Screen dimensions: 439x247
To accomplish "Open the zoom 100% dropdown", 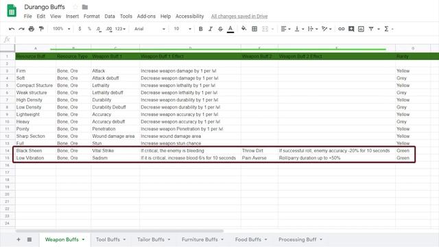I will click(61, 29).
